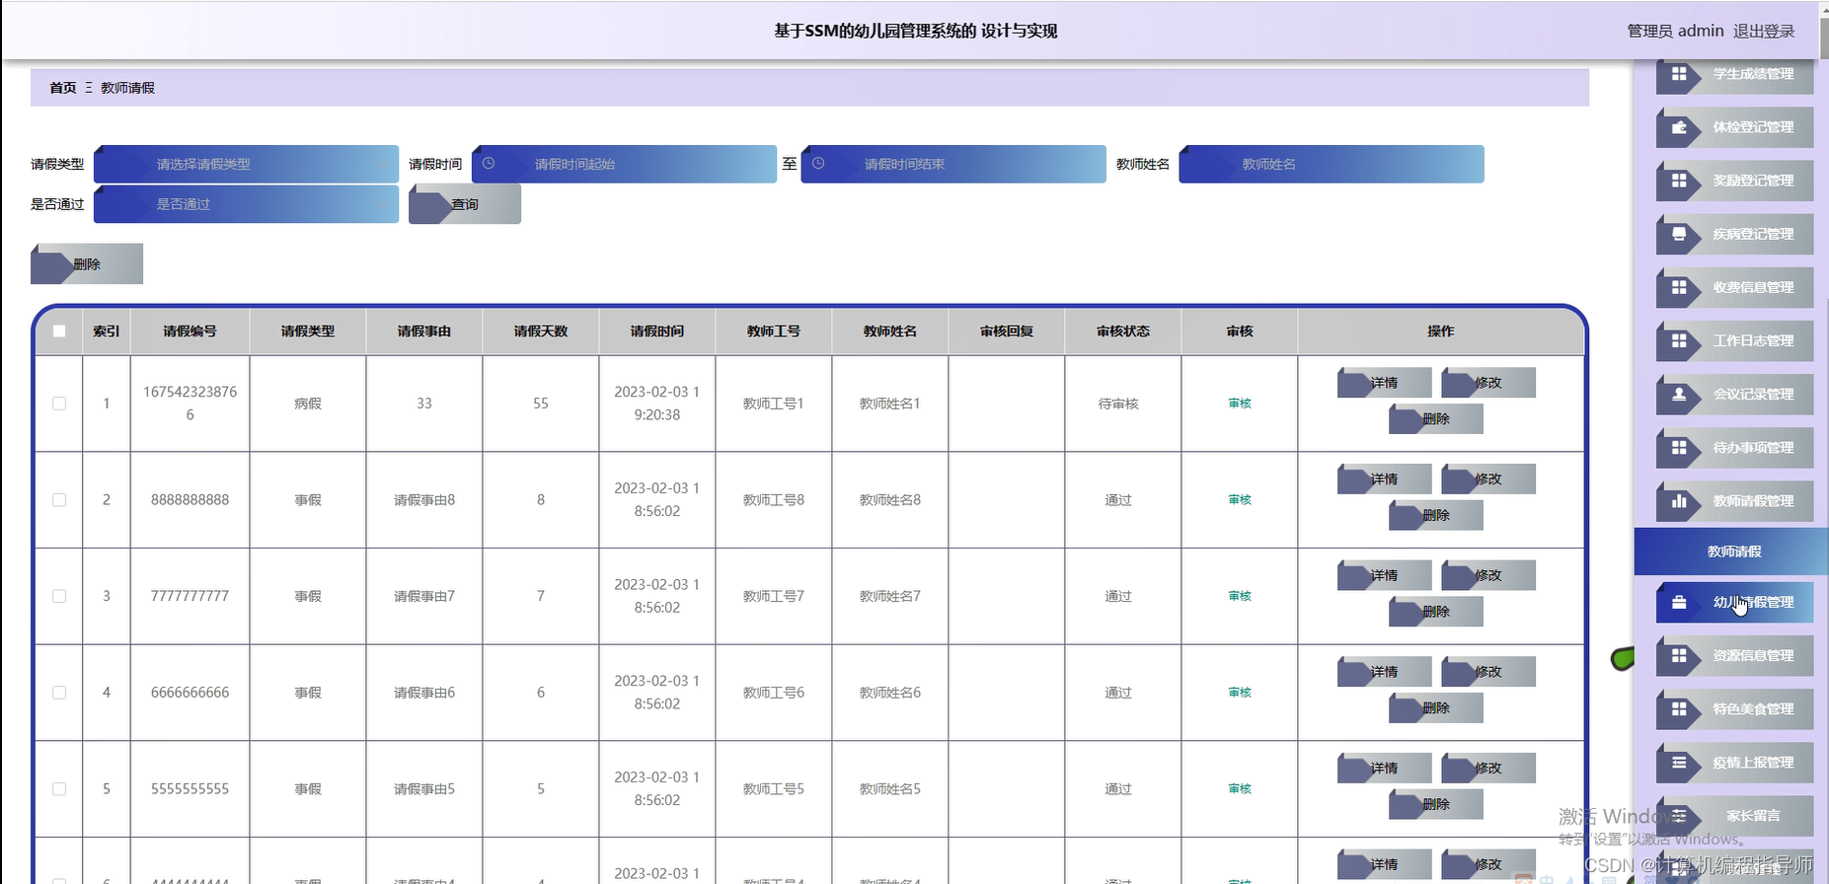Click 修改 for 教师姓名5 row

(x=1488, y=768)
